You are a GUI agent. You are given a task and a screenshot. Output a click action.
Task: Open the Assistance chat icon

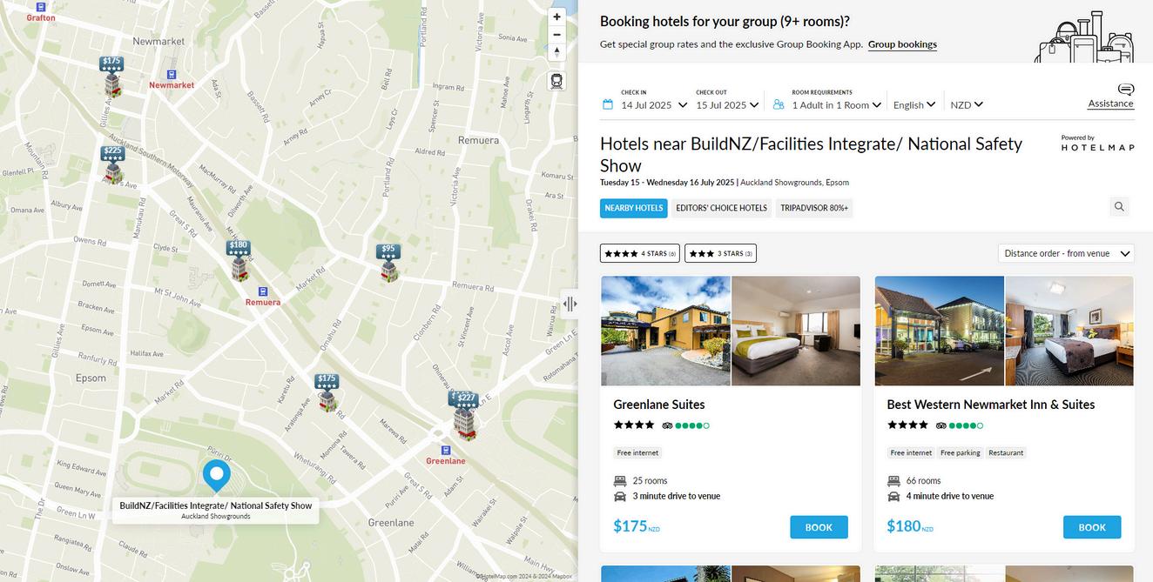pos(1126,90)
